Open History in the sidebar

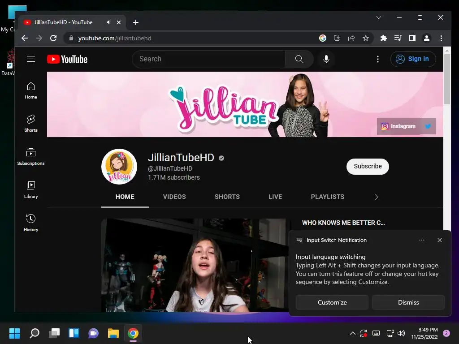click(x=31, y=223)
